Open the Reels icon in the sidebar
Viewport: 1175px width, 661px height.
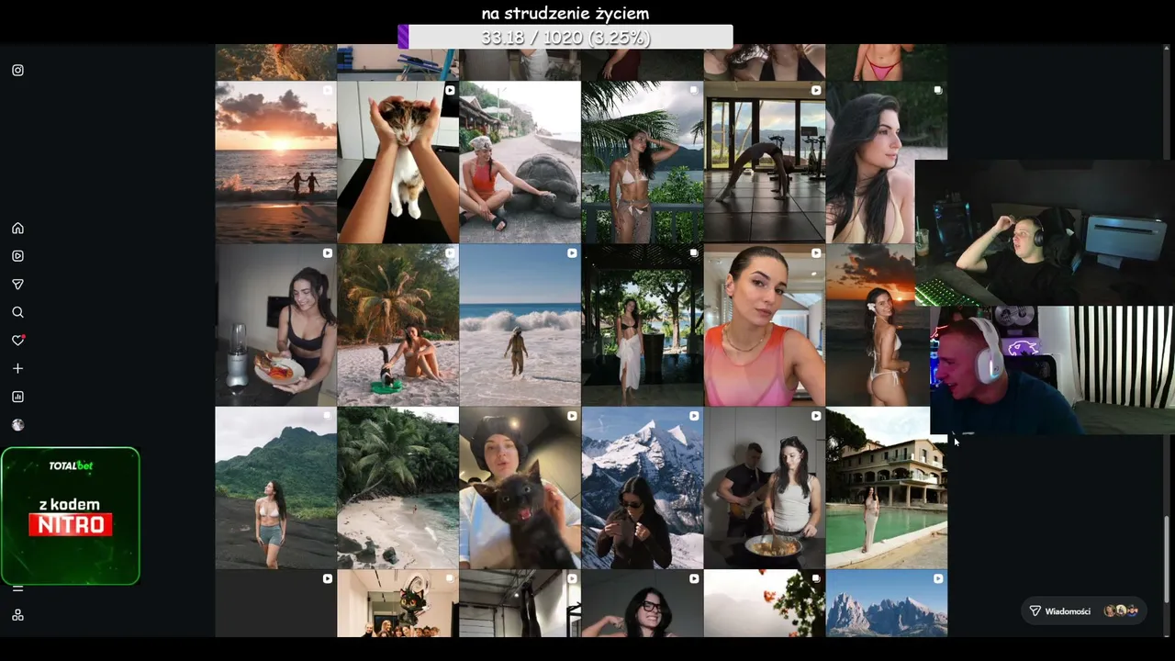click(x=17, y=256)
